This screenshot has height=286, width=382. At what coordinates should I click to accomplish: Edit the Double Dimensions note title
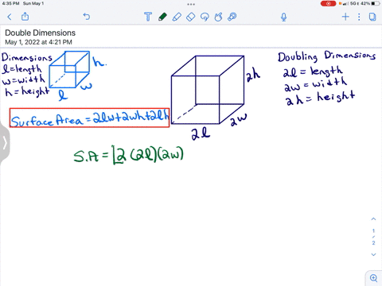[41, 33]
